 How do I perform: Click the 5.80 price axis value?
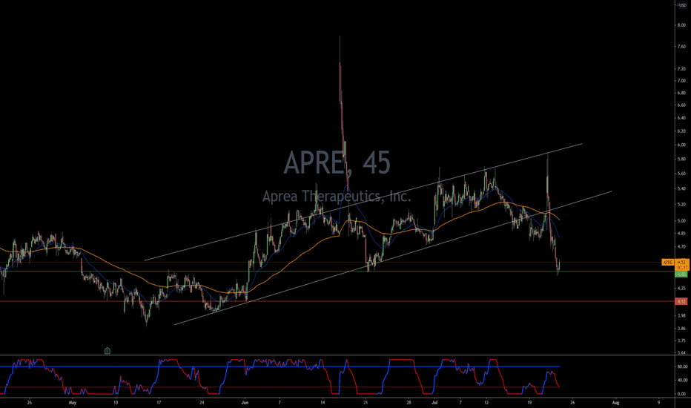click(682, 159)
